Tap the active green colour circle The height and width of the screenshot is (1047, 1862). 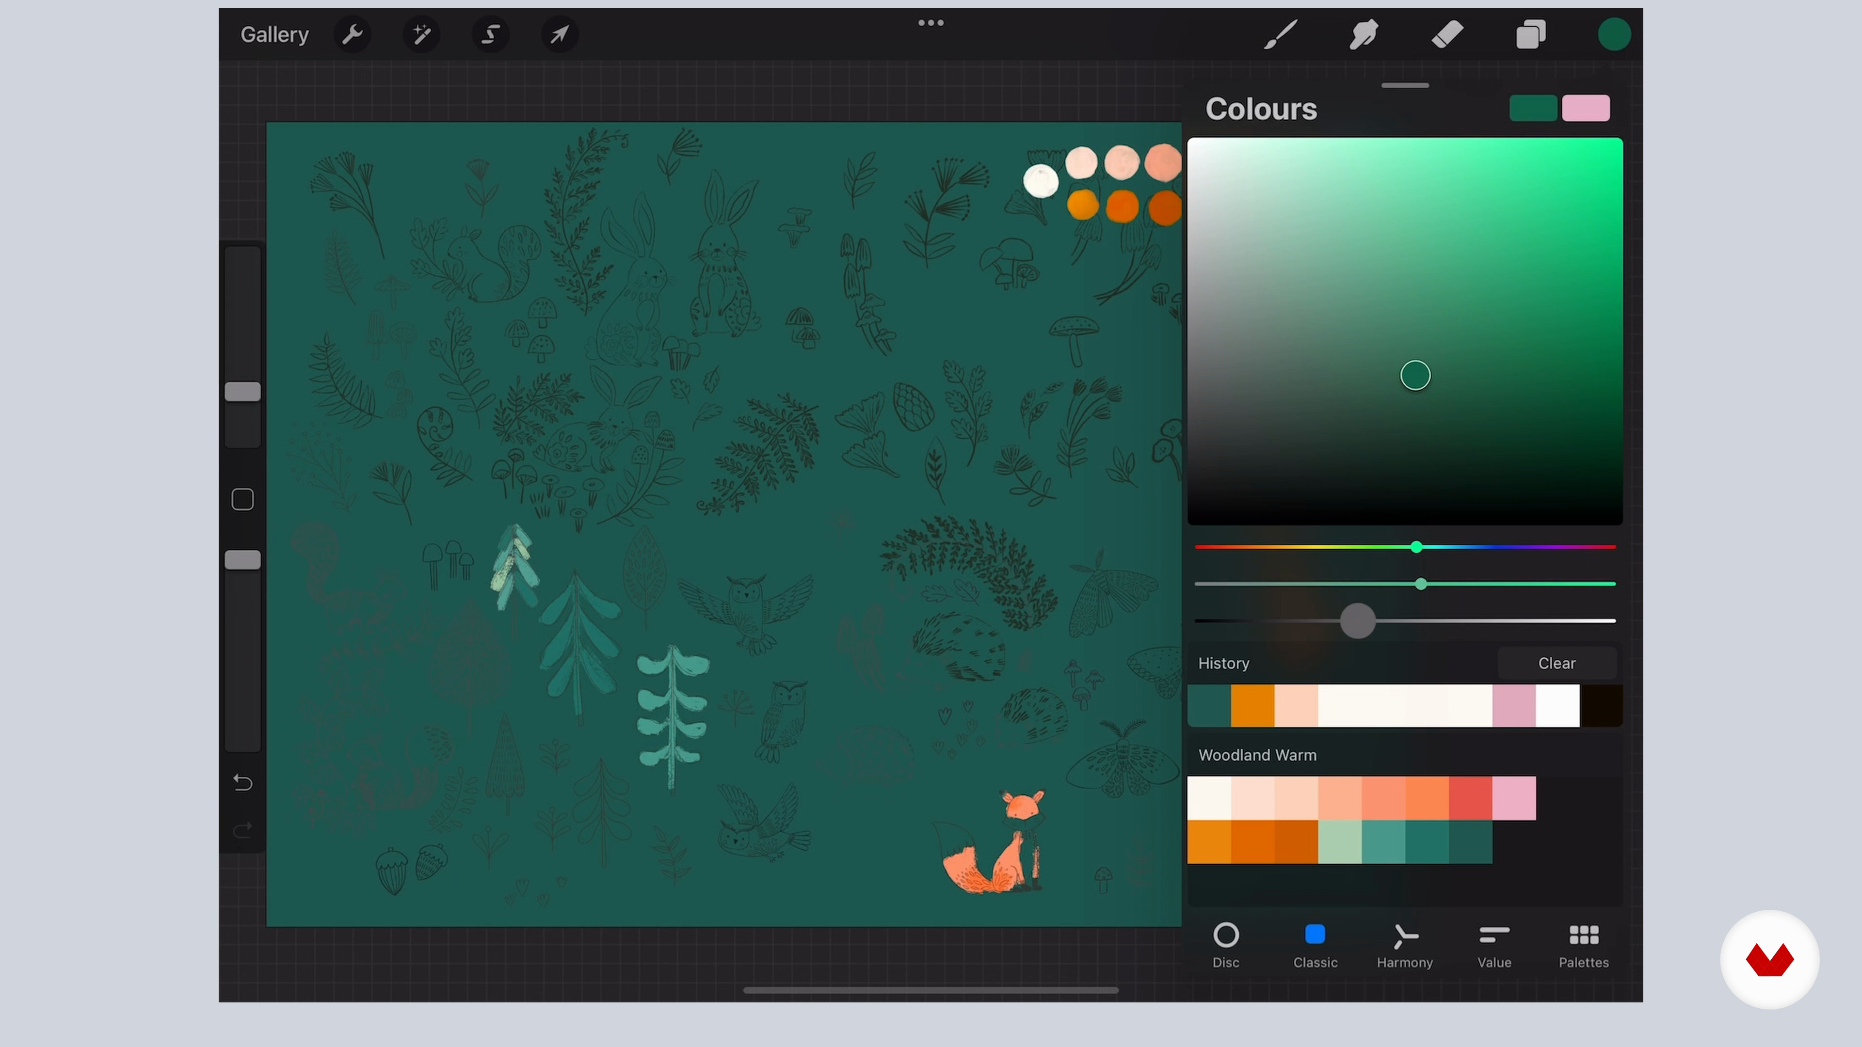coord(1614,34)
